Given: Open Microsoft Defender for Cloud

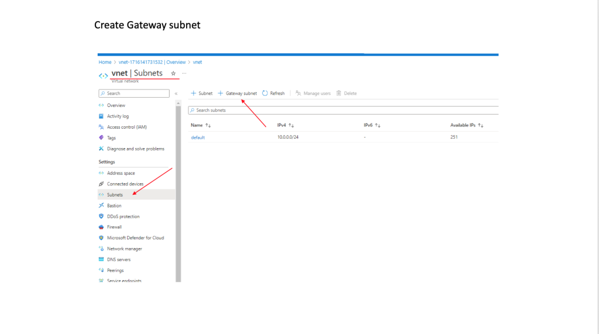Looking at the screenshot, I should [135, 238].
